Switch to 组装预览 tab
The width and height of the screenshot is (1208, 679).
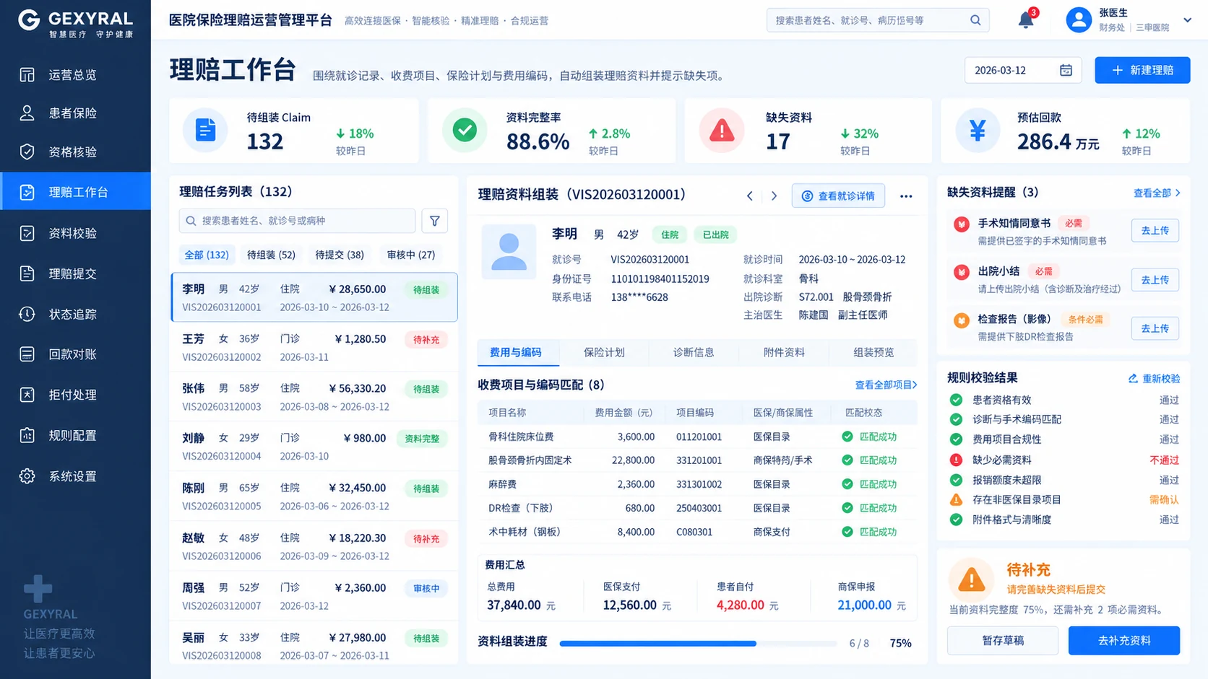pos(873,352)
